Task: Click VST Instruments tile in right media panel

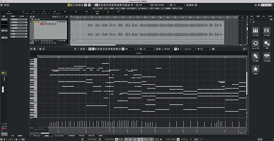Action: tap(256, 30)
